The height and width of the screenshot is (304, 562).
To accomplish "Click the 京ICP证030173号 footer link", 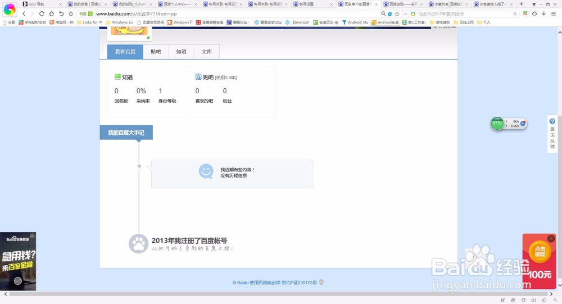I will [x=300, y=283].
